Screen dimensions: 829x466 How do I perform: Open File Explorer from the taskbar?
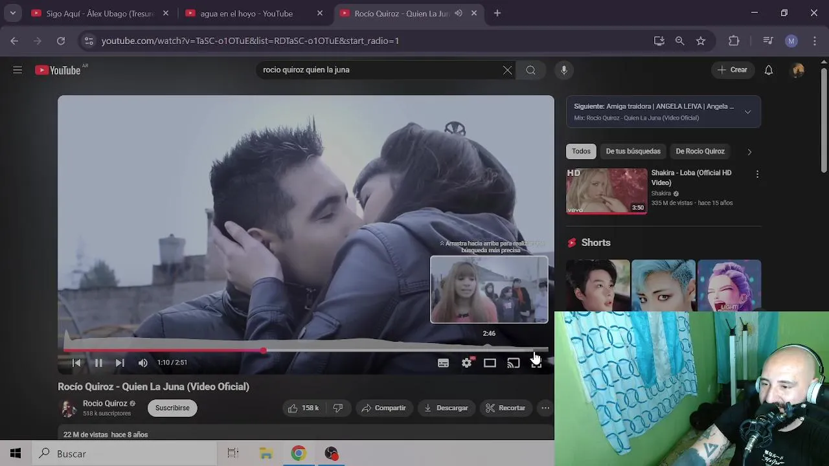coord(266,454)
